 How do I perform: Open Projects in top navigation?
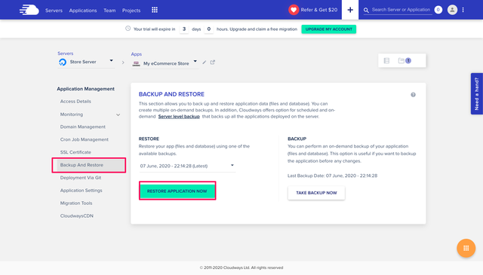[x=131, y=11]
